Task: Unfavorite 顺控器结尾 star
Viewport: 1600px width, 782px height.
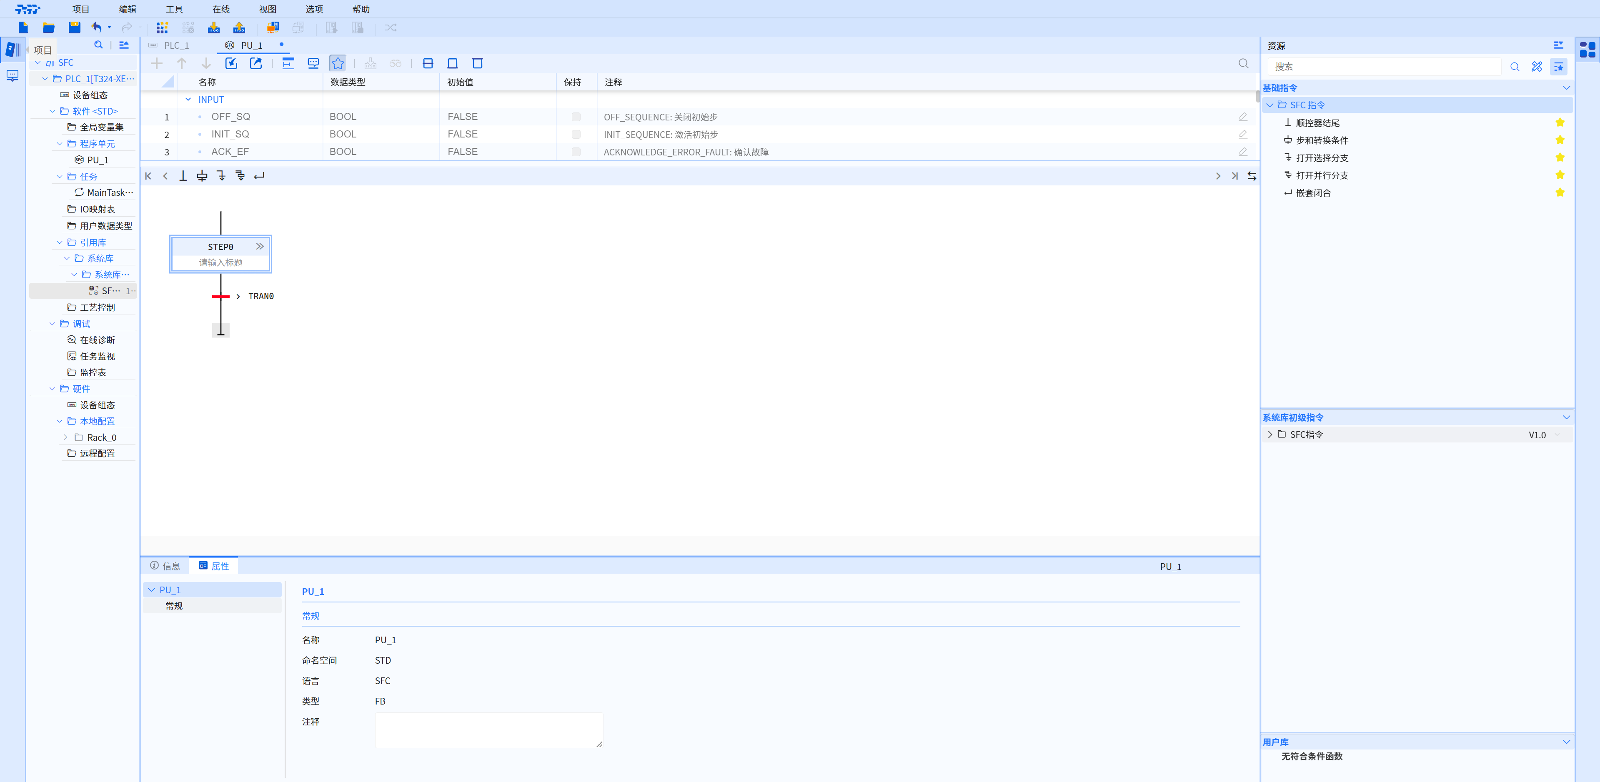Action: (1559, 122)
